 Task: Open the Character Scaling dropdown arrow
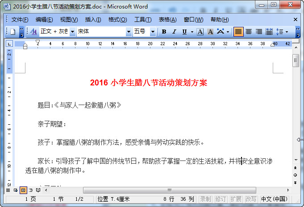pos(228,32)
